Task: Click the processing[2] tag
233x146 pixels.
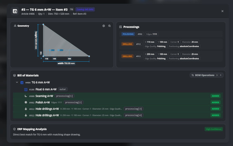Action: [73, 103]
